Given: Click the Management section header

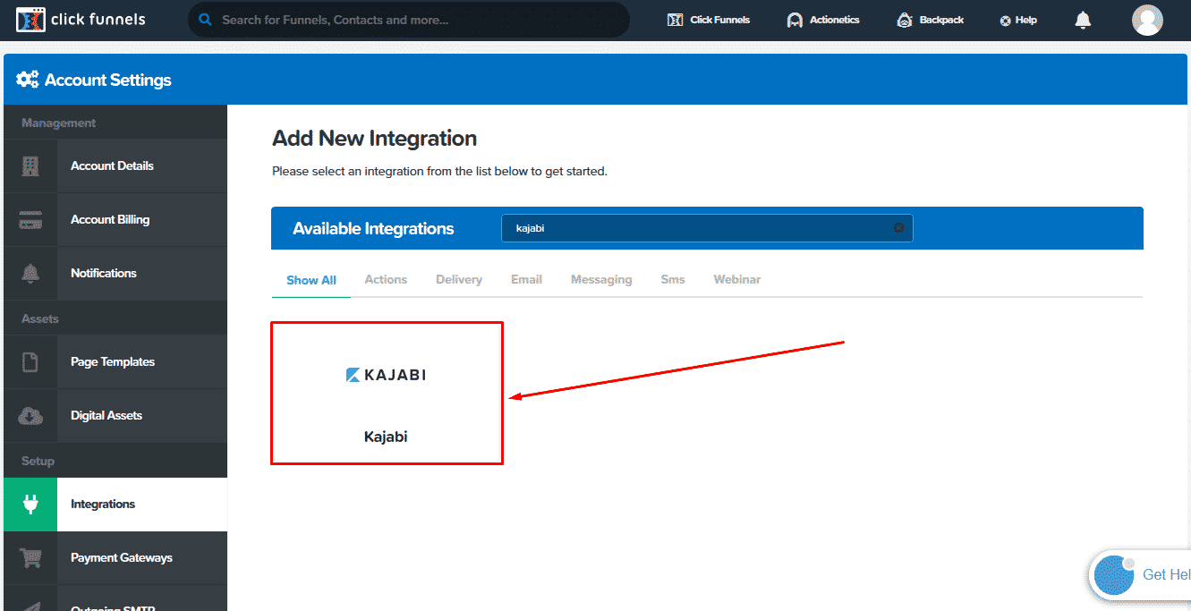Looking at the screenshot, I should pos(59,123).
